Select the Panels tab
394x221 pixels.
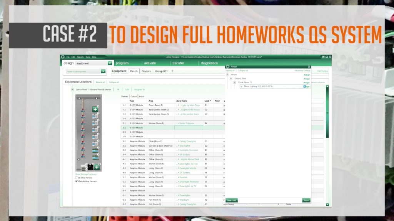pyautogui.click(x=134, y=71)
